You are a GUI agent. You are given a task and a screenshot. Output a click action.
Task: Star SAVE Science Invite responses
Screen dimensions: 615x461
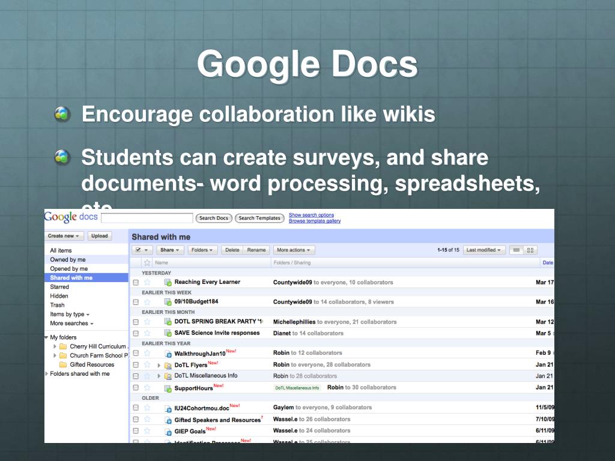click(x=147, y=333)
